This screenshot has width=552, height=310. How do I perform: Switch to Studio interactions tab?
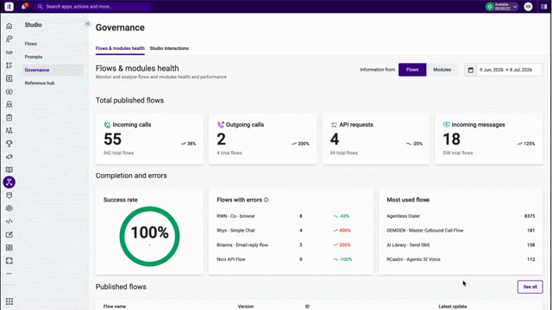pos(169,48)
